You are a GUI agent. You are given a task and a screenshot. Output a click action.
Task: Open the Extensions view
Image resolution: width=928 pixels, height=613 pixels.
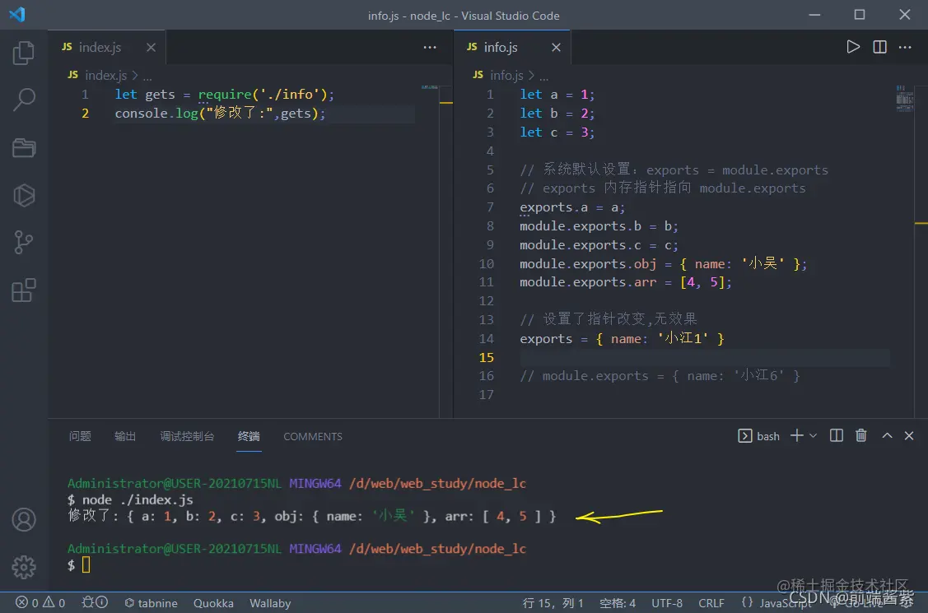24,290
